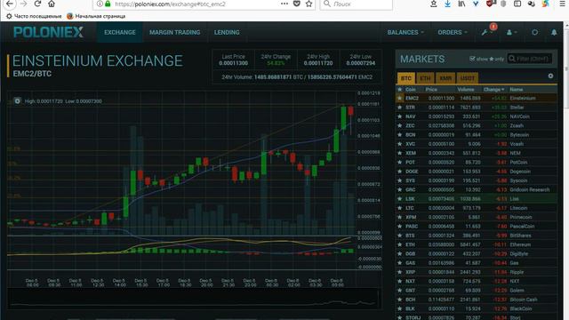This screenshot has height=320, width=569.
Task: Focus the browser search box
Action: click(356, 4)
